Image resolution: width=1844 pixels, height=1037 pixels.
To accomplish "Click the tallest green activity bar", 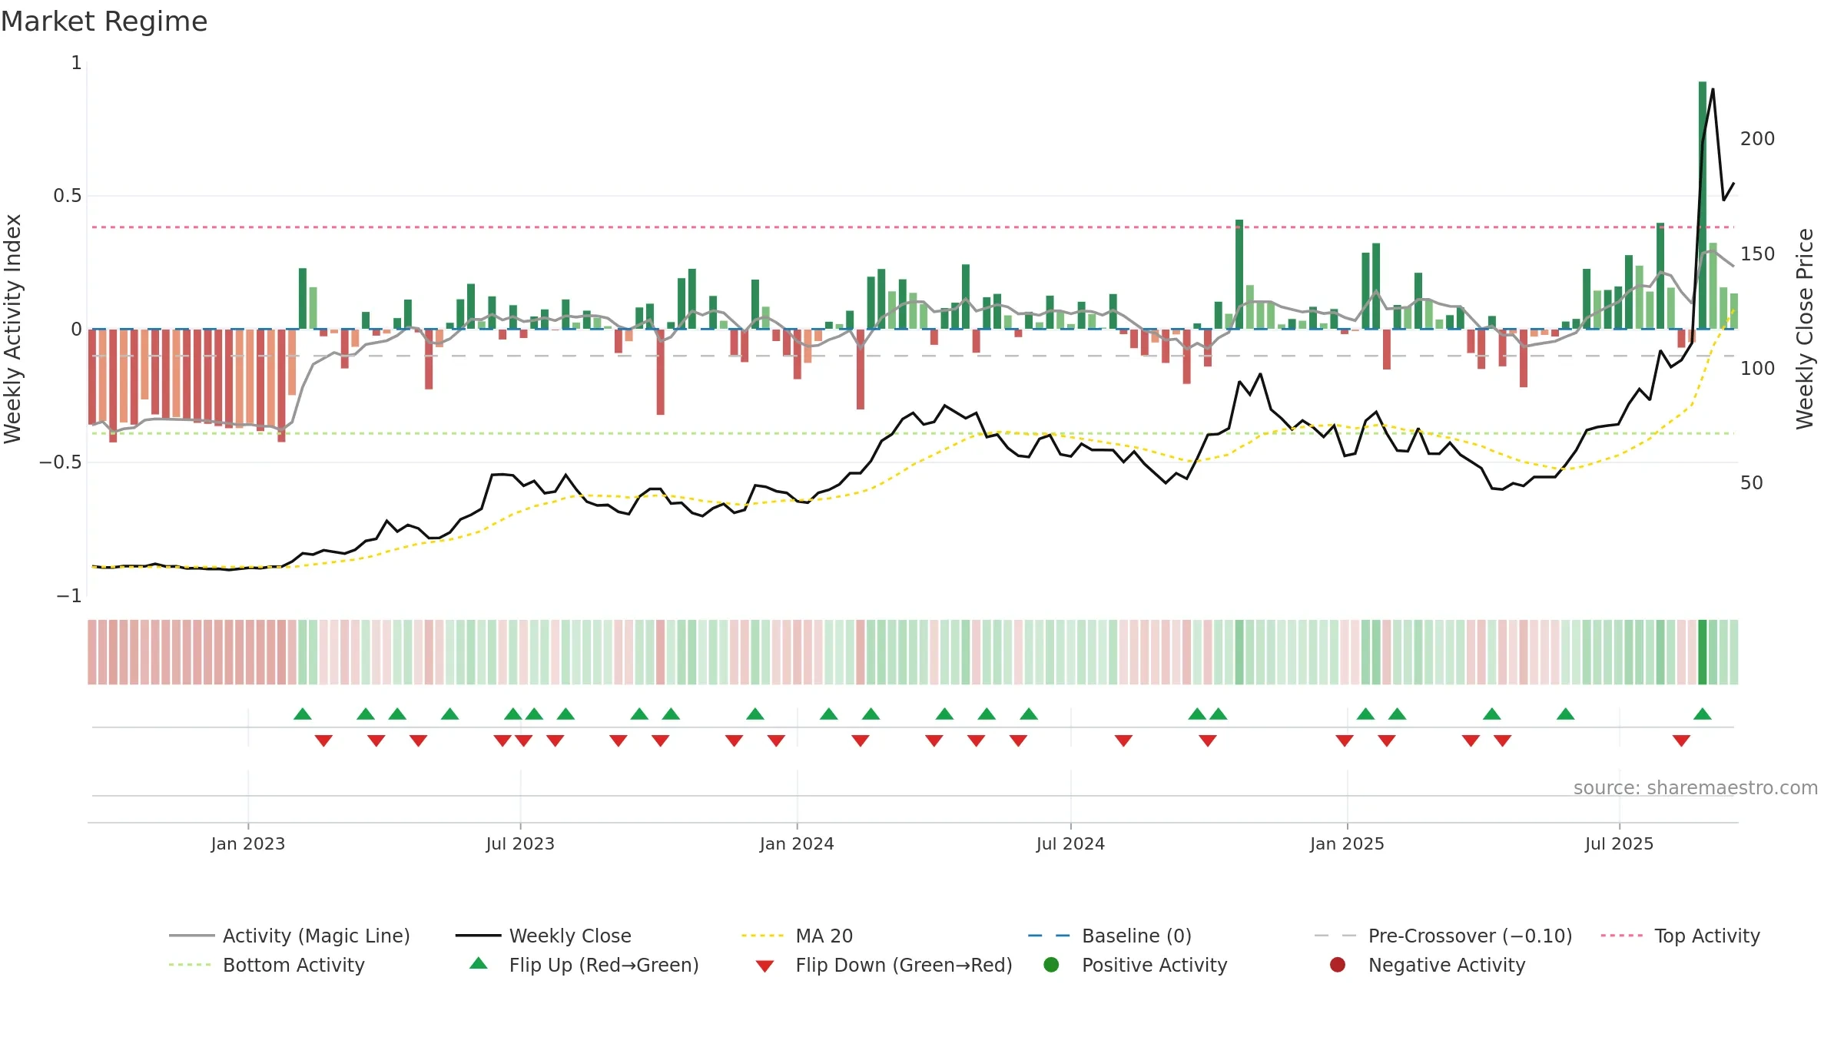I will (x=1703, y=205).
